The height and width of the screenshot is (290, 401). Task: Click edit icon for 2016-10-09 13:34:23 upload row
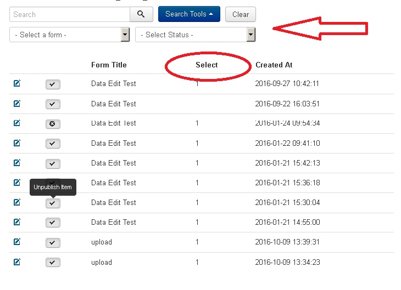click(17, 262)
